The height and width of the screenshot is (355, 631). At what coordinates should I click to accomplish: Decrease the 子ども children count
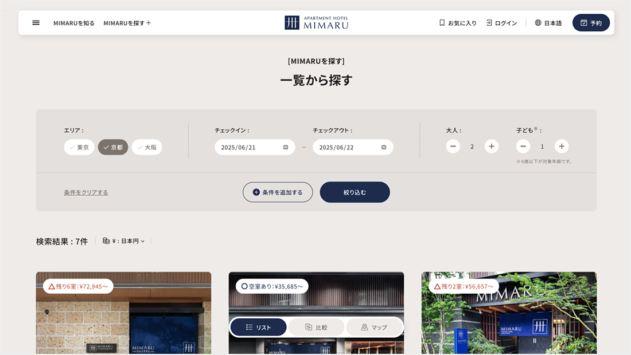click(523, 146)
